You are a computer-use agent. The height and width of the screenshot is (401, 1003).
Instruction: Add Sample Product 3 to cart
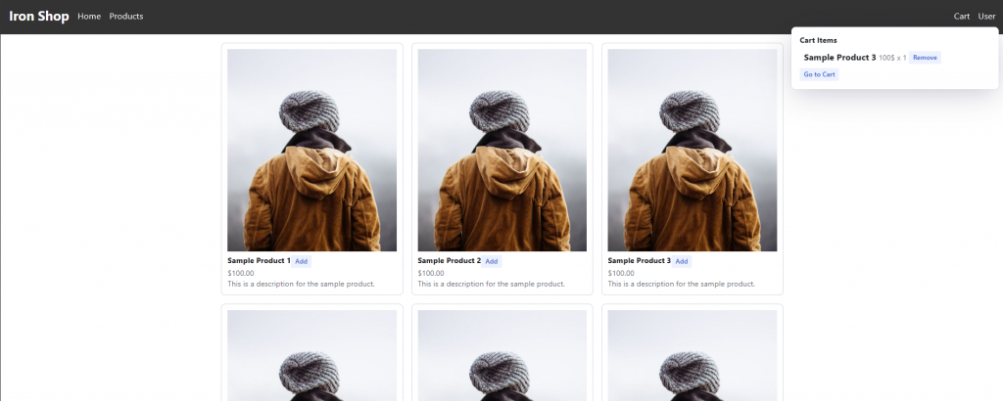(x=682, y=261)
